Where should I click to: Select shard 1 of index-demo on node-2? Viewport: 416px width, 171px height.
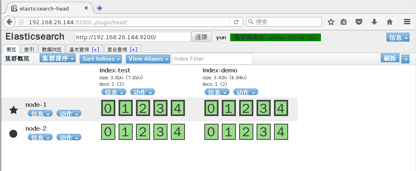tap(228, 132)
